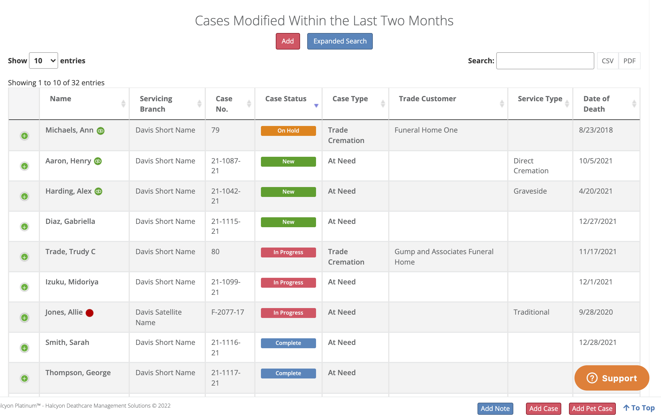Click the In Progress badge for Izuku, Midoriya
This screenshot has height=420, width=661.
click(x=288, y=282)
